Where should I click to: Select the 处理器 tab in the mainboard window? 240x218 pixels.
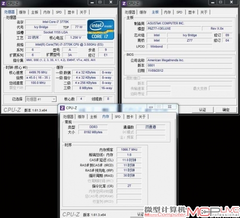click(130, 12)
